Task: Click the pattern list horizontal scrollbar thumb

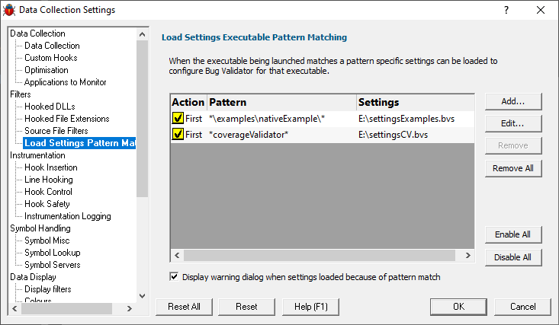Action: 320,255
